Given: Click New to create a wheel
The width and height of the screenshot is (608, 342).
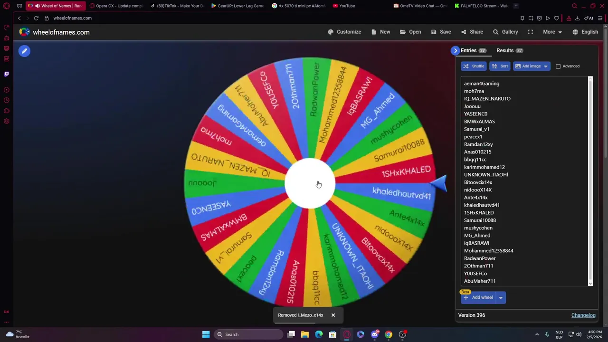Looking at the screenshot, I should [x=380, y=32].
